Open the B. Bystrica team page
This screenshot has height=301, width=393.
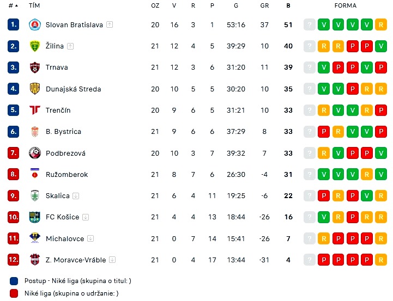coord(63,132)
